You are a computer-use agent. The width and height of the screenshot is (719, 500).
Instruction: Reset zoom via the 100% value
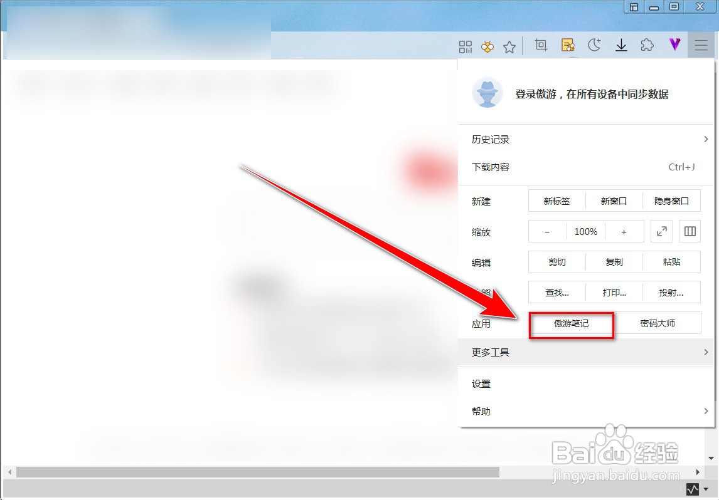click(x=586, y=232)
